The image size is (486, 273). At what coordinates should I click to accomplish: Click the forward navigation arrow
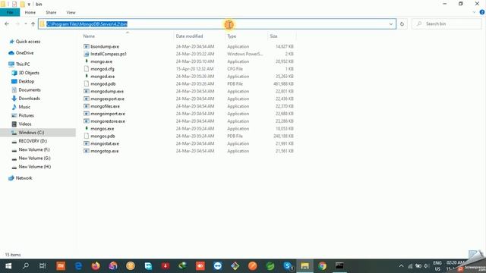(17, 24)
